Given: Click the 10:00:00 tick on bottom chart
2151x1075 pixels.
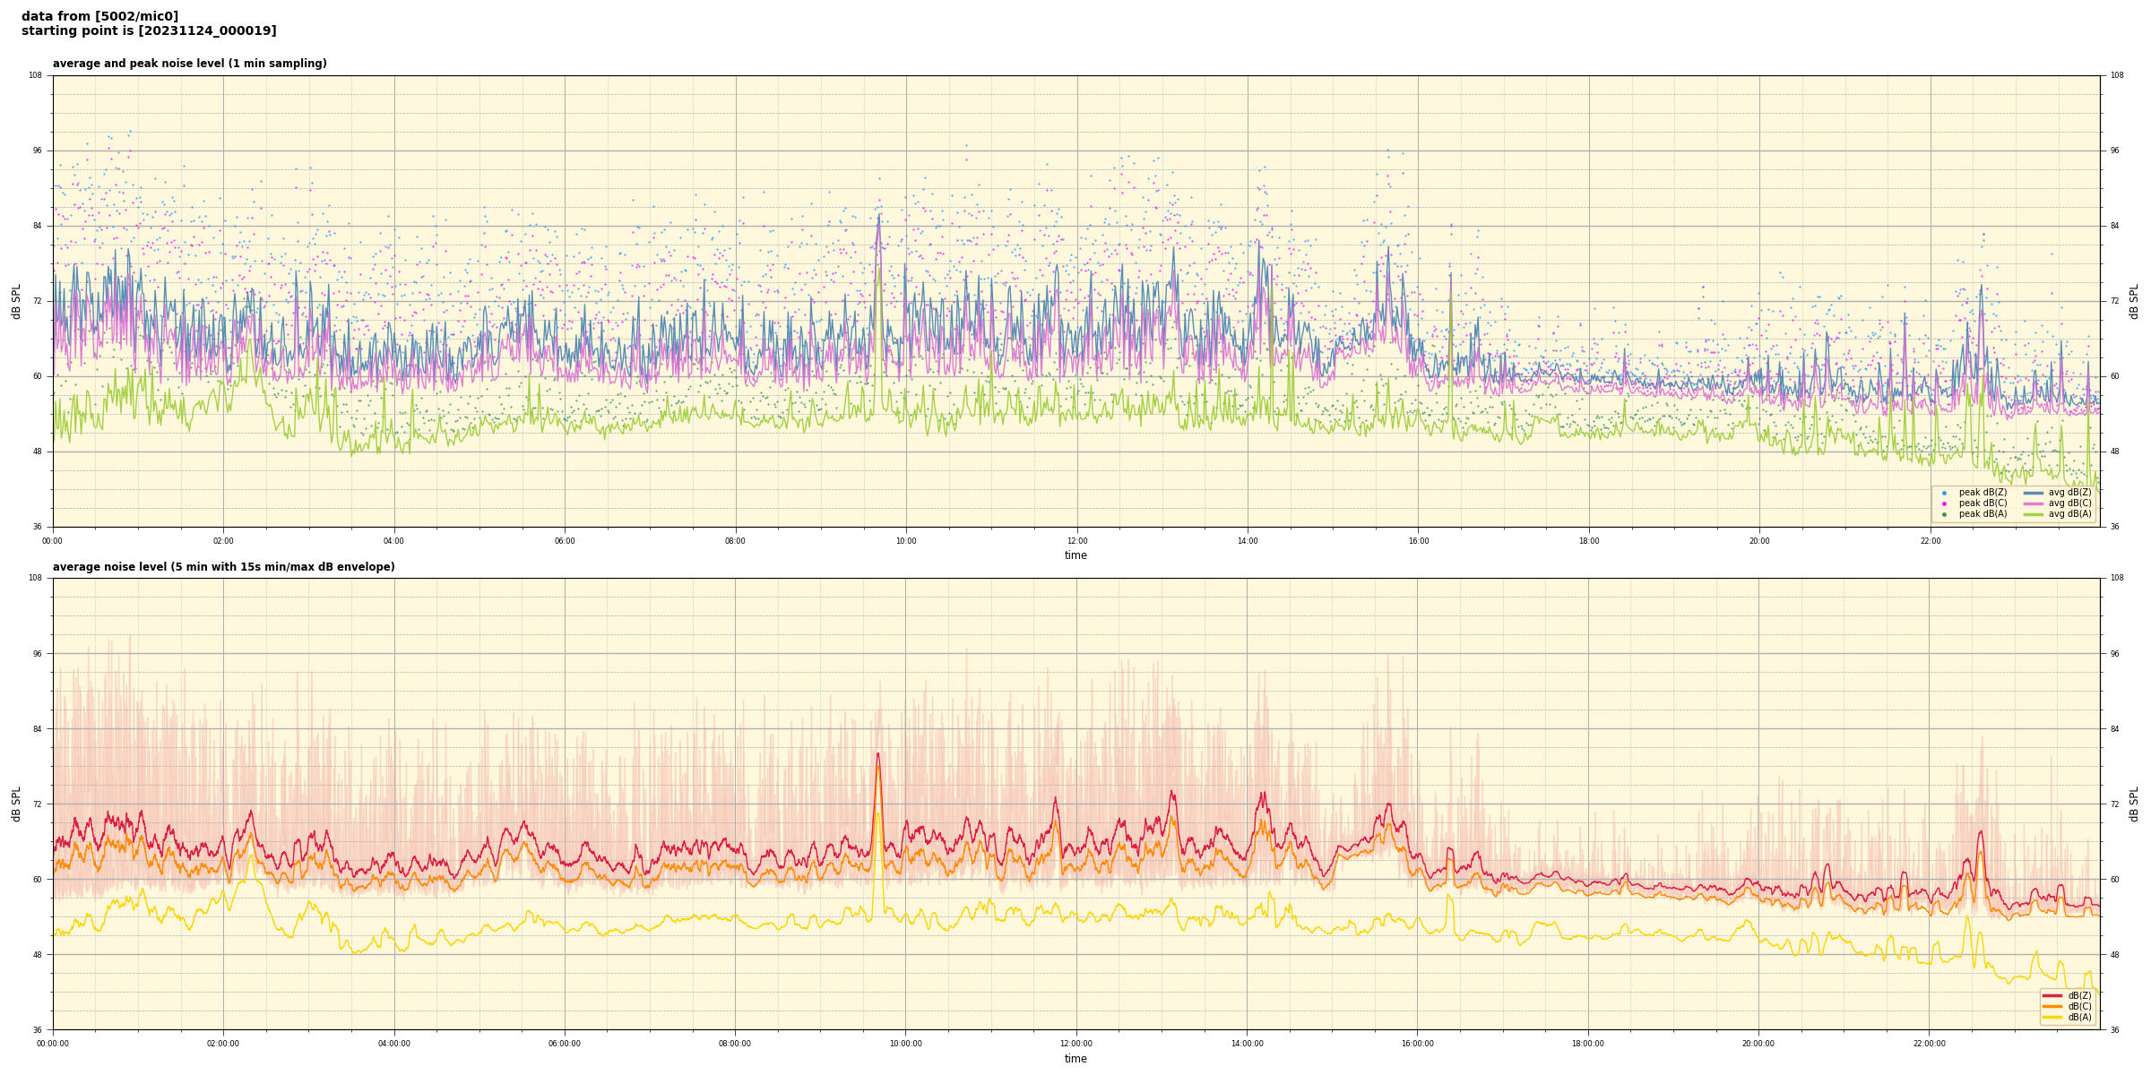Looking at the screenshot, I should click(905, 1044).
